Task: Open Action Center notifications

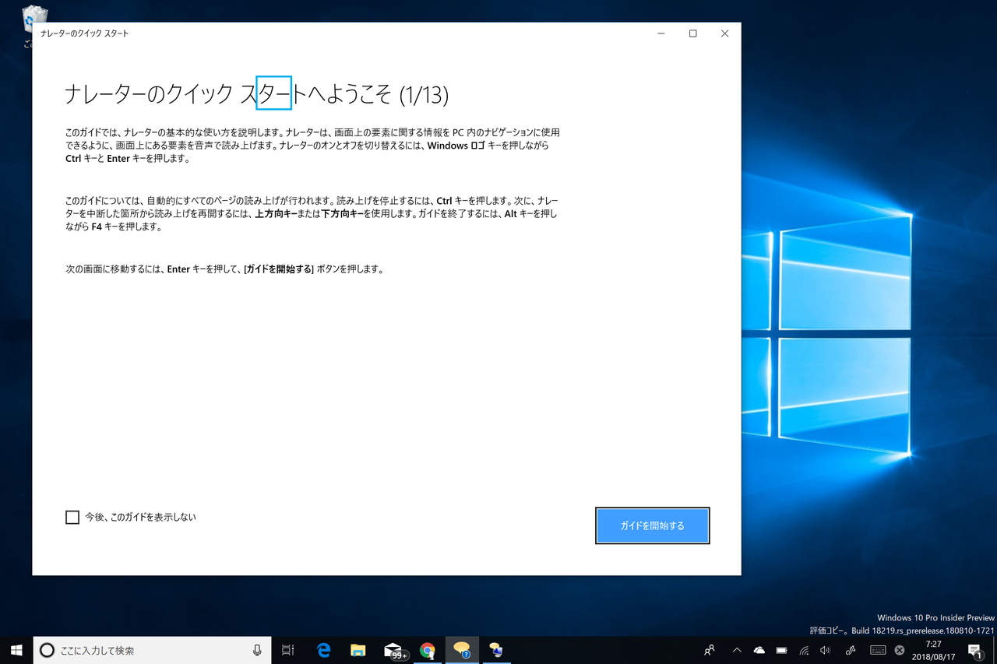Action: click(x=974, y=650)
